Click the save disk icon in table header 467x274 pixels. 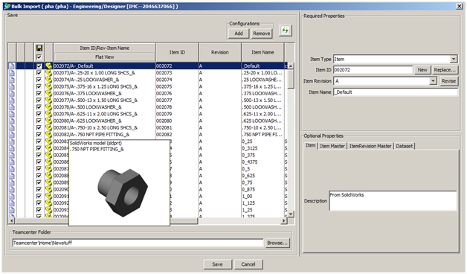coord(39,48)
